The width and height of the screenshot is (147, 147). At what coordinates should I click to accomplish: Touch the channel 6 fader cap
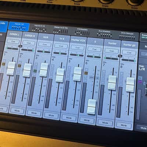click(x=92, y=107)
